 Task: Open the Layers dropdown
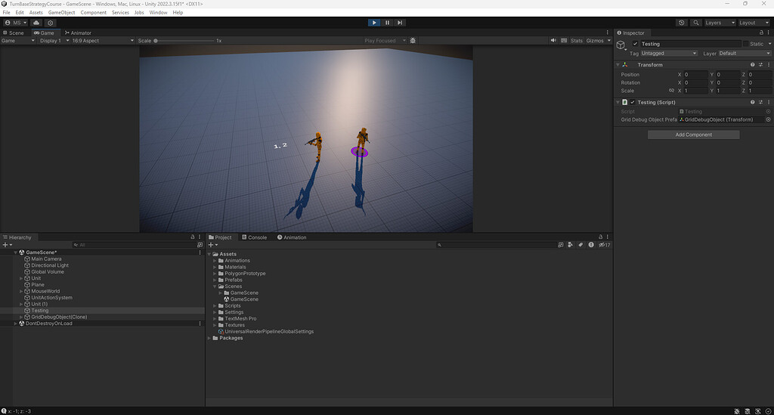coord(720,23)
